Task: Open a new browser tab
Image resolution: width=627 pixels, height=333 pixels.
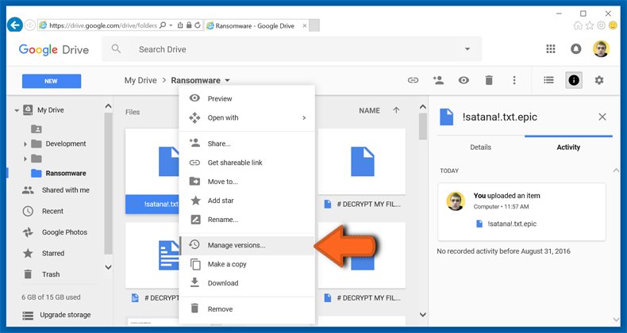Action: pyautogui.click(x=314, y=25)
